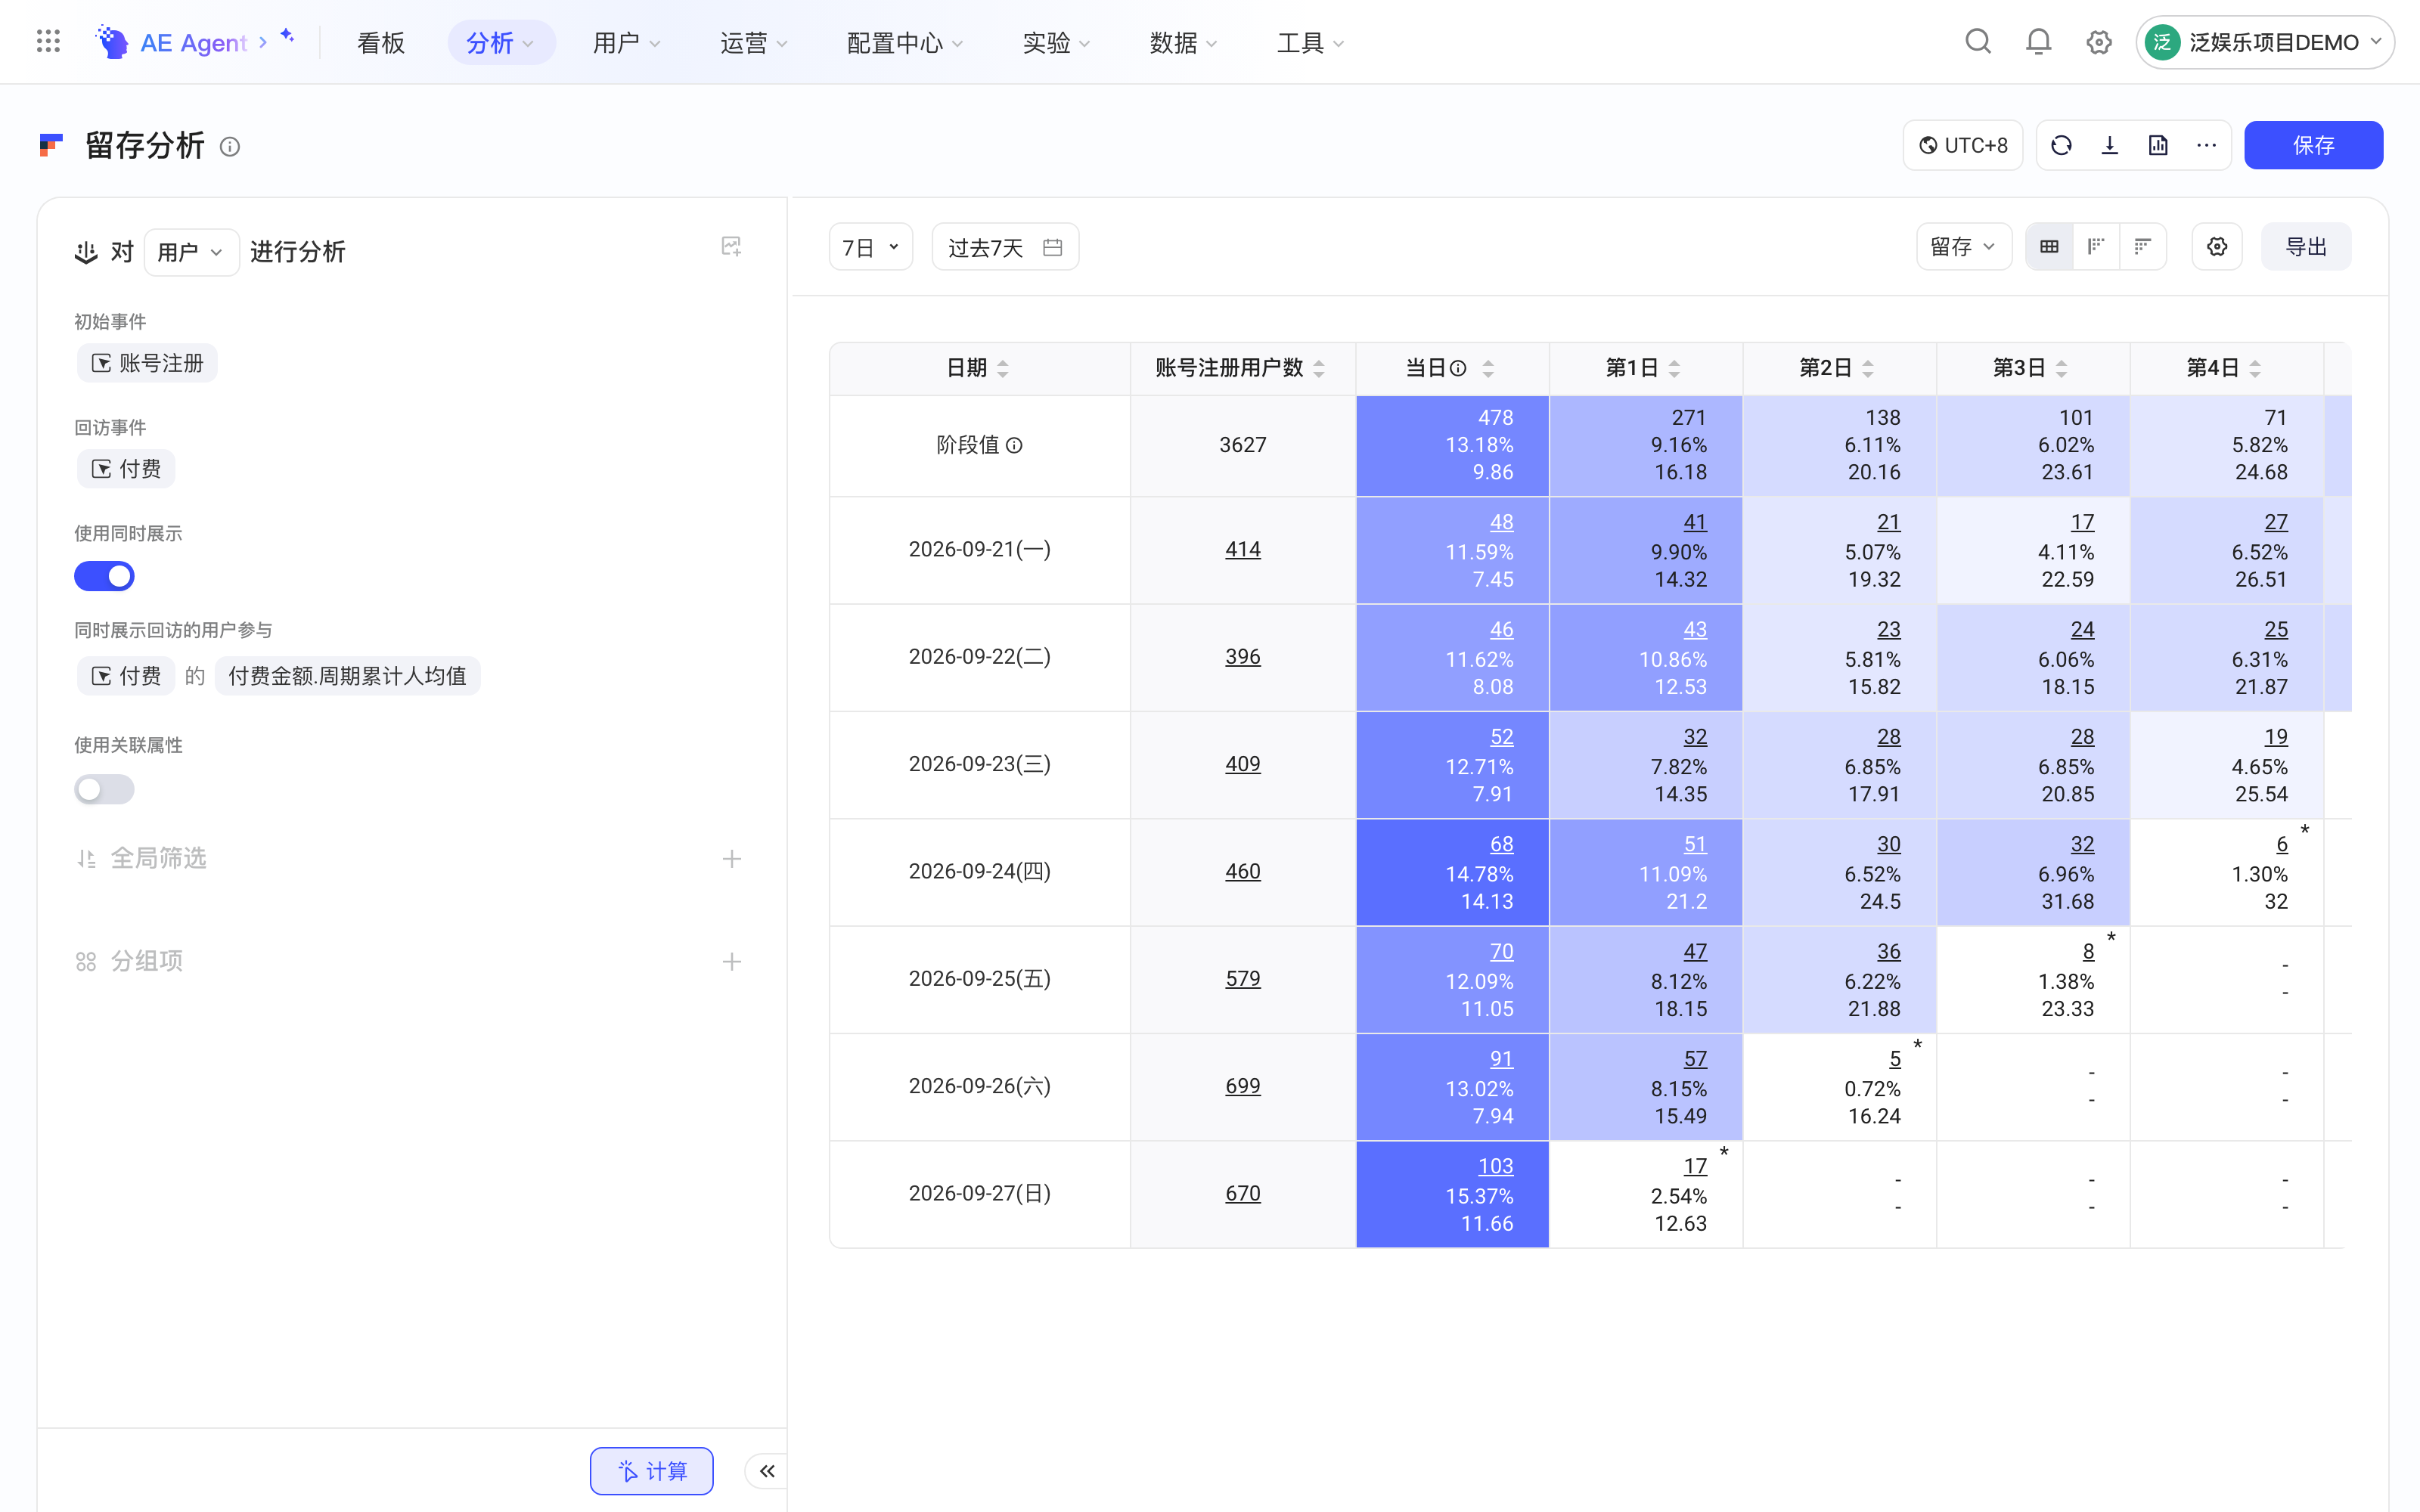Open the settings gear in the header
Screen dimensions: 2420x1512
2099,42
